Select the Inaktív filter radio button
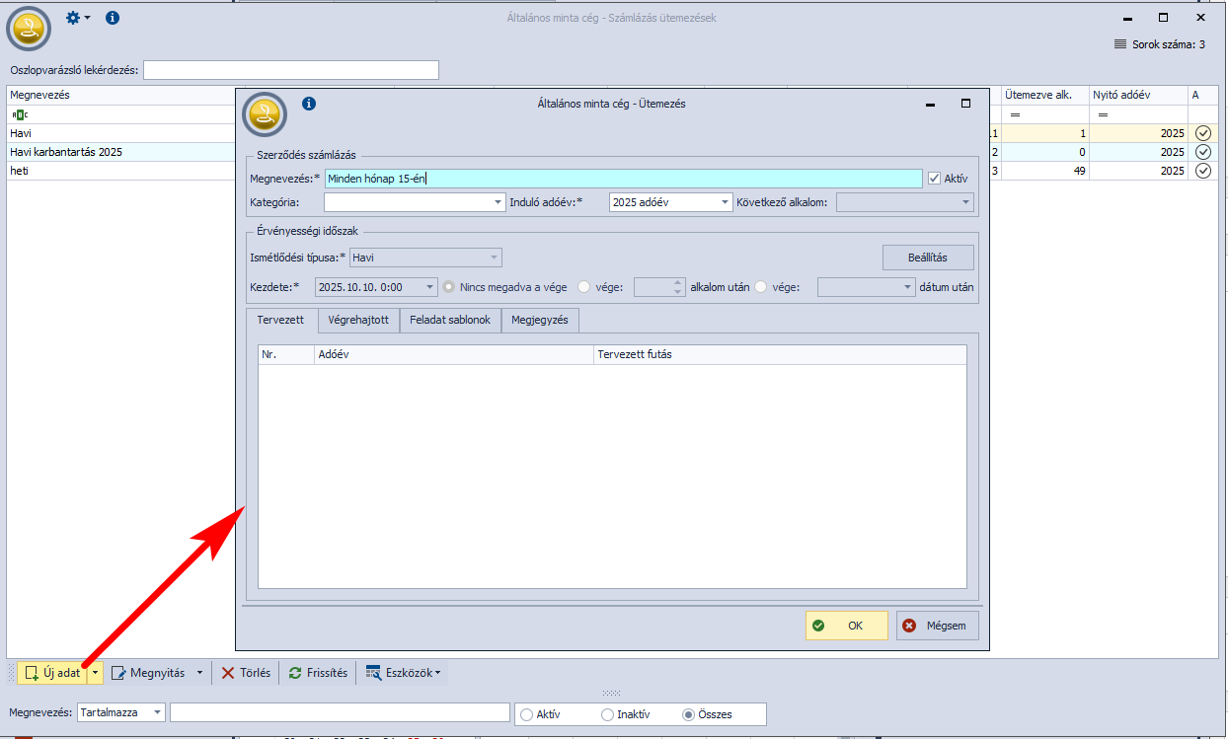This screenshot has height=739, width=1228. [607, 714]
